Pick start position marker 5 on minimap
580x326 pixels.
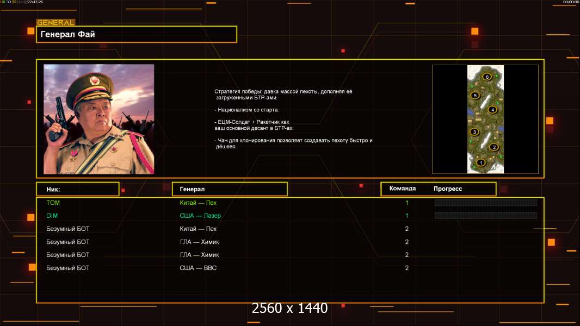(x=476, y=96)
